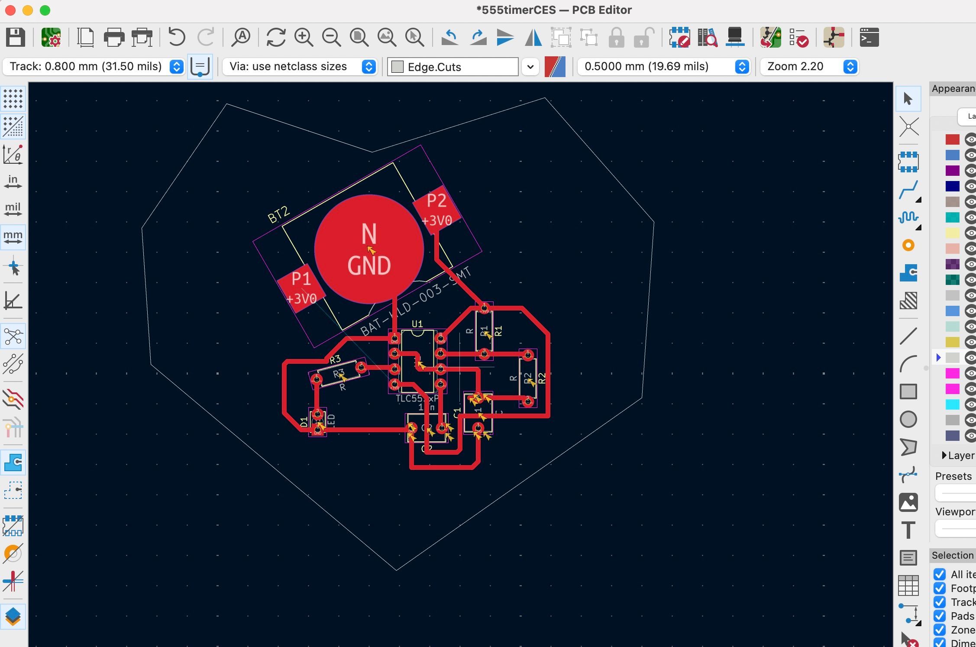The image size is (976, 647).
Task: Open the Presets dropdown
Action: coord(956,493)
